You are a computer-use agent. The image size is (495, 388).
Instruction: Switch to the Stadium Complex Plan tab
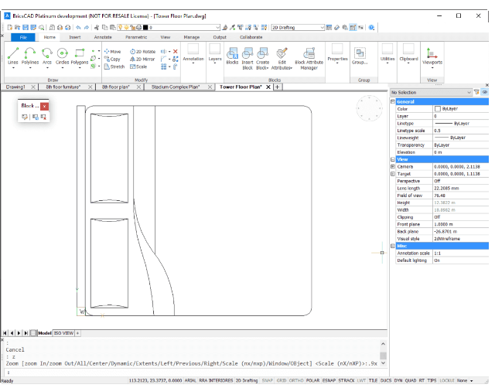click(x=176, y=87)
